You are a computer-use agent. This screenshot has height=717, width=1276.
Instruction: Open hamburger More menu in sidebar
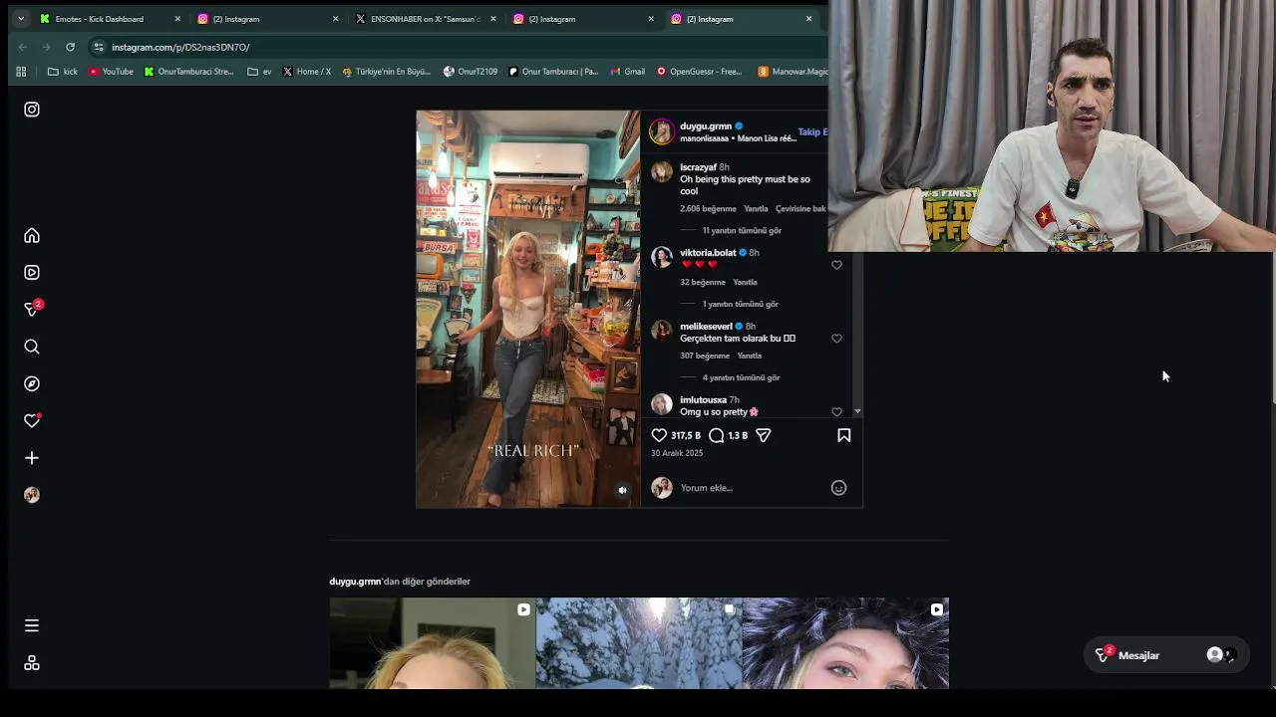tap(32, 625)
